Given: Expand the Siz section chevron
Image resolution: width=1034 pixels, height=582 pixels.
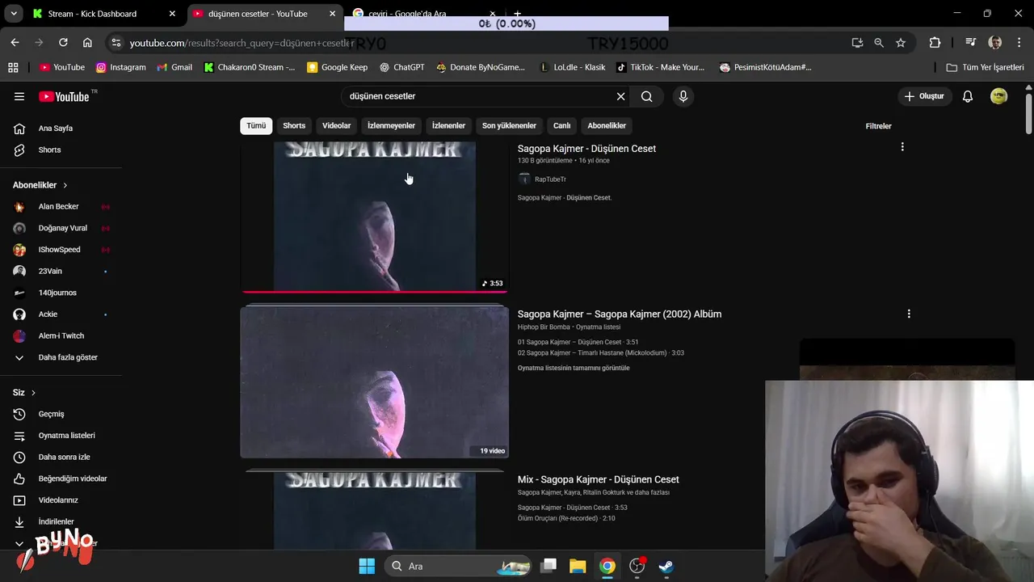Looking at the screenshot, I should pyautogui.click(x=33, y=393).
